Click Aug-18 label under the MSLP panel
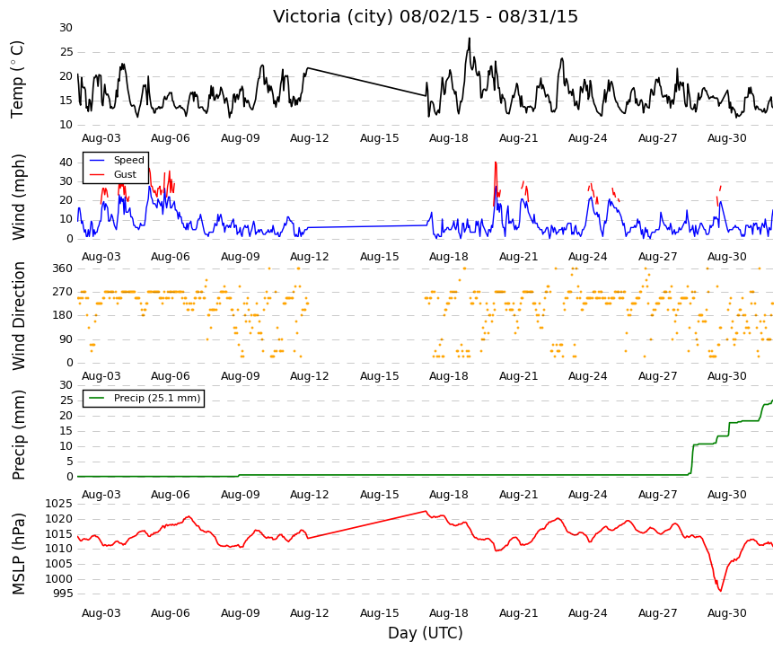This screenshot has width=782, height=651. tap(449, 613)
